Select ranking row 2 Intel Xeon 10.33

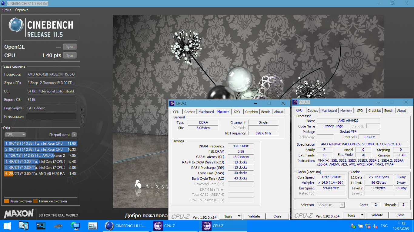pyautogui.click(x=41, y=150)
